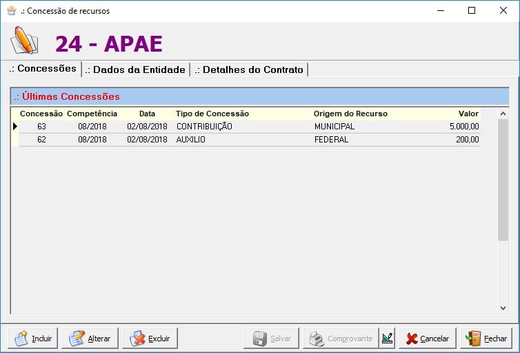Click the Origem do Recurso column header
This screenshot has height=353, width=520.
point(350,114)
